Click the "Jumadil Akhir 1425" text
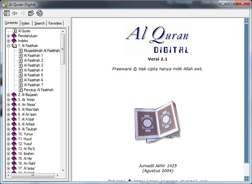Image resolution: width=252 pixels, height=184 pixels. tap(158, 166)
